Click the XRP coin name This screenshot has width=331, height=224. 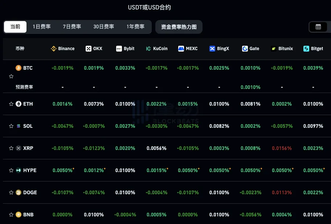click(28, 148)
